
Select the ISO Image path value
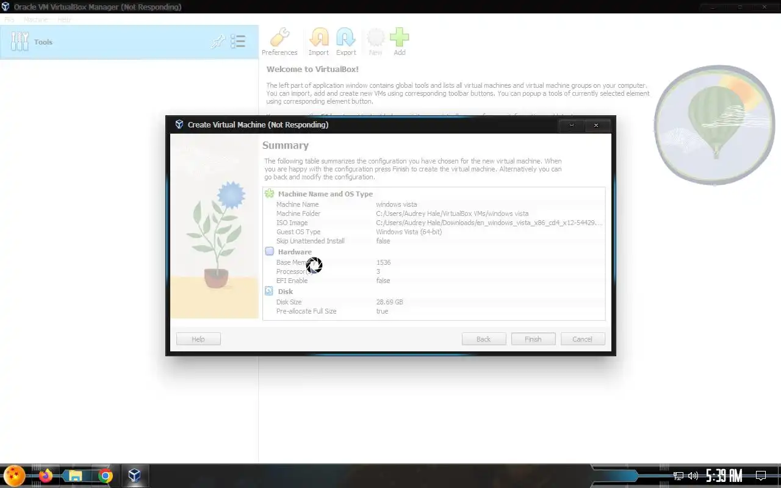click(489, 223)
